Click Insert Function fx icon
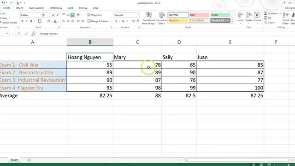The width and height of the screenshot is (295, 166). point(34,34)
